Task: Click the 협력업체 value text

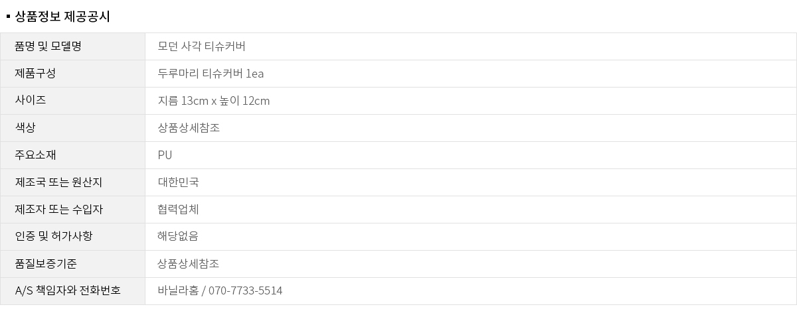Action: [178, 210]
